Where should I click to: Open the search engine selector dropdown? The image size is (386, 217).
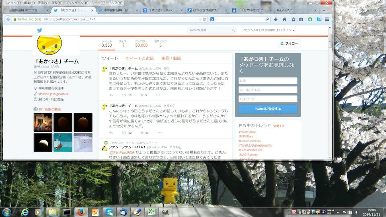pos(213,19)
